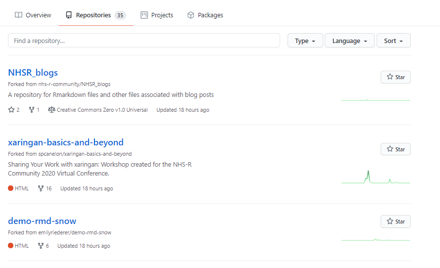
Task: Click the NHSR_blogs description about Rmarkdown files
Action: (111, 95)
